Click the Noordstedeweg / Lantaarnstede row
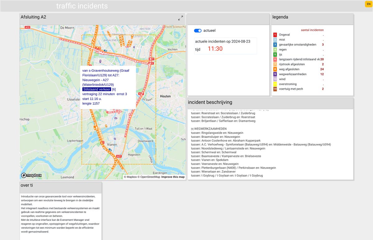 pyautogui.click(x=229, y=149)
